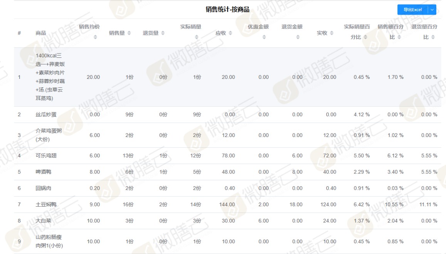Open the dropdown arrow beside 导出Excel
The image size is (446, 254).
432,10
